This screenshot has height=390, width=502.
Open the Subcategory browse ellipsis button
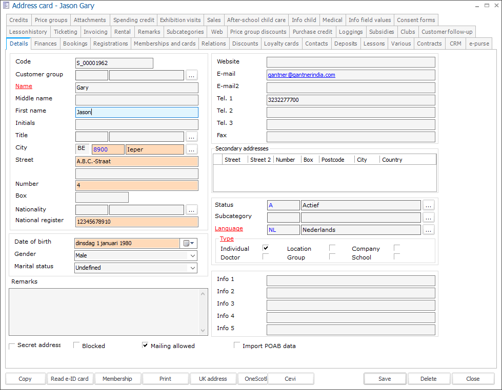(428, 218)
